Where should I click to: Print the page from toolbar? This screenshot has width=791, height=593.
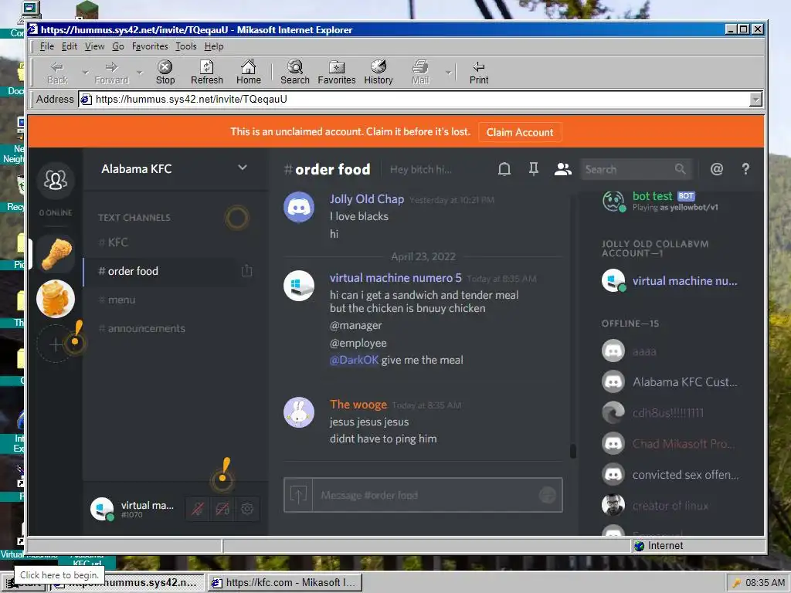pyautogui.click(x=479, y=73)
